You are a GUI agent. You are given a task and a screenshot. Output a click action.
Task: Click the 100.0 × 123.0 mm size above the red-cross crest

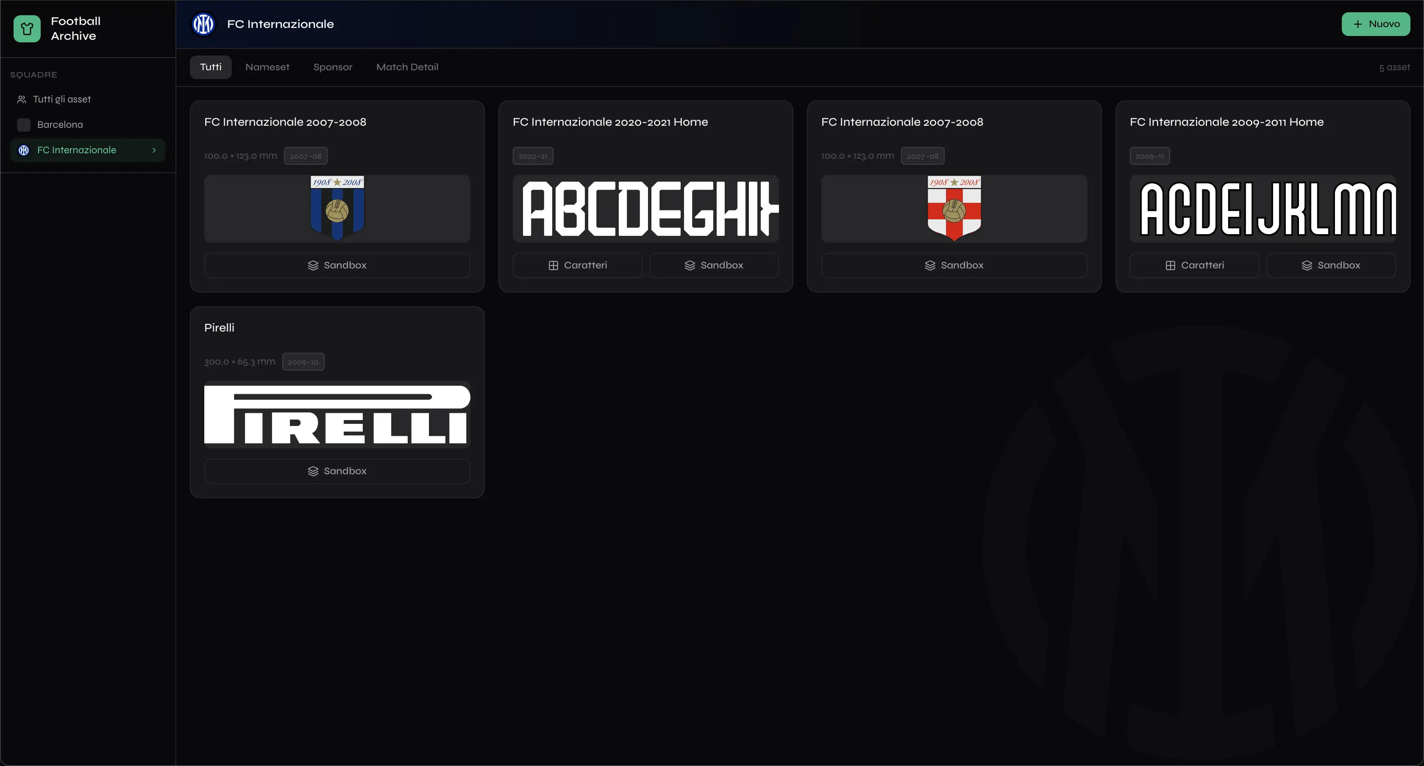click(857, 156)
